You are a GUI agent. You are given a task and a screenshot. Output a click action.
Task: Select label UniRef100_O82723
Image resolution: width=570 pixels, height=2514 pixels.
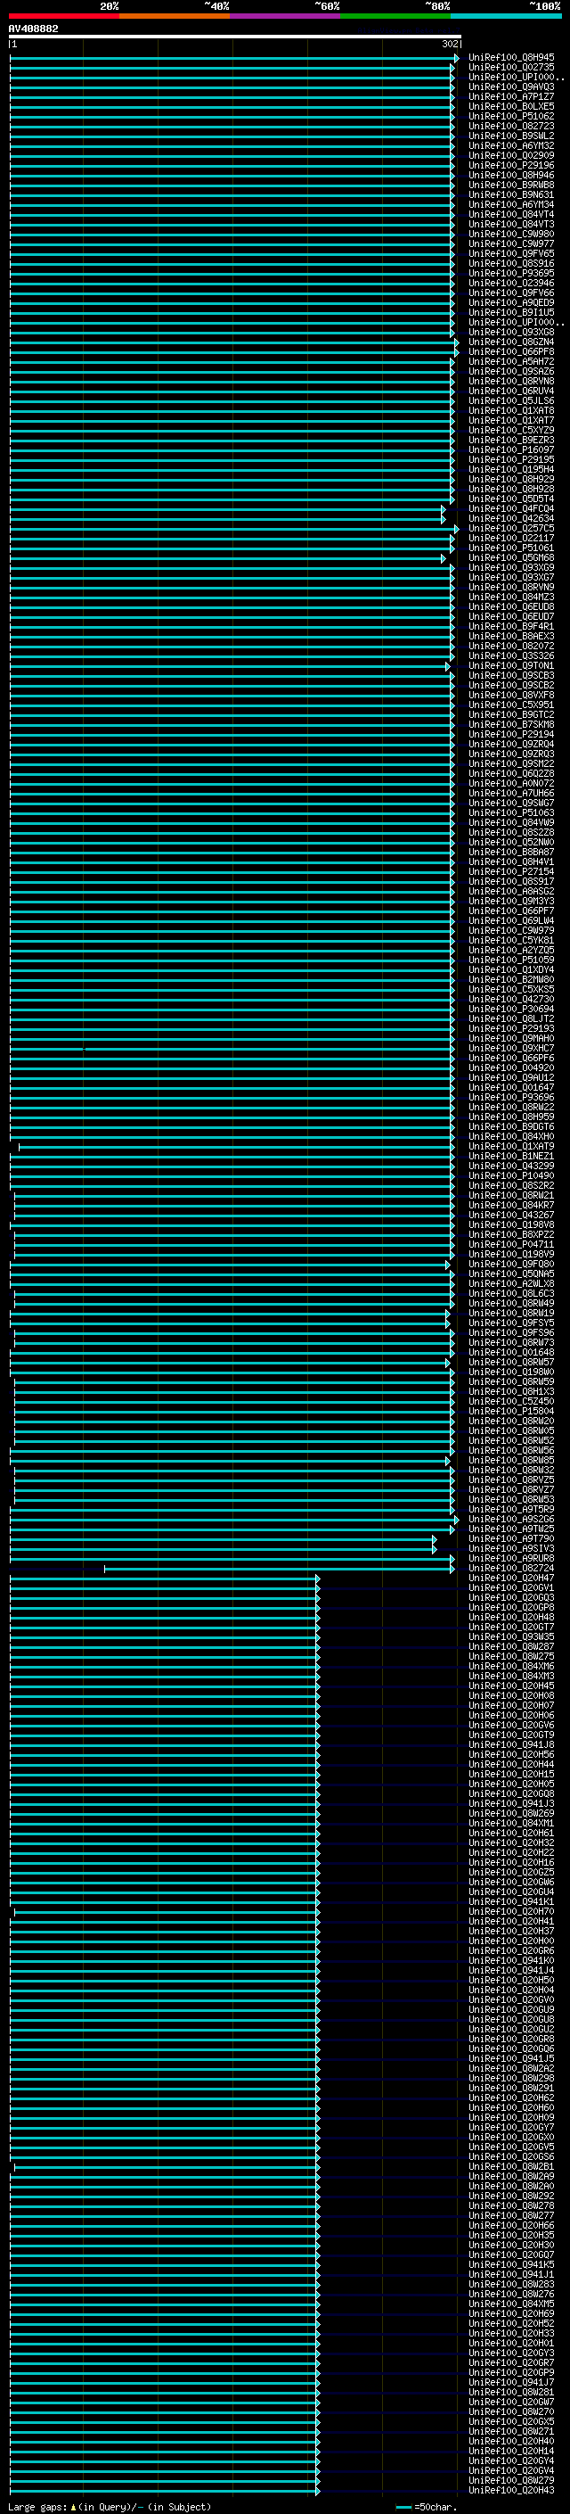(511, 126)
